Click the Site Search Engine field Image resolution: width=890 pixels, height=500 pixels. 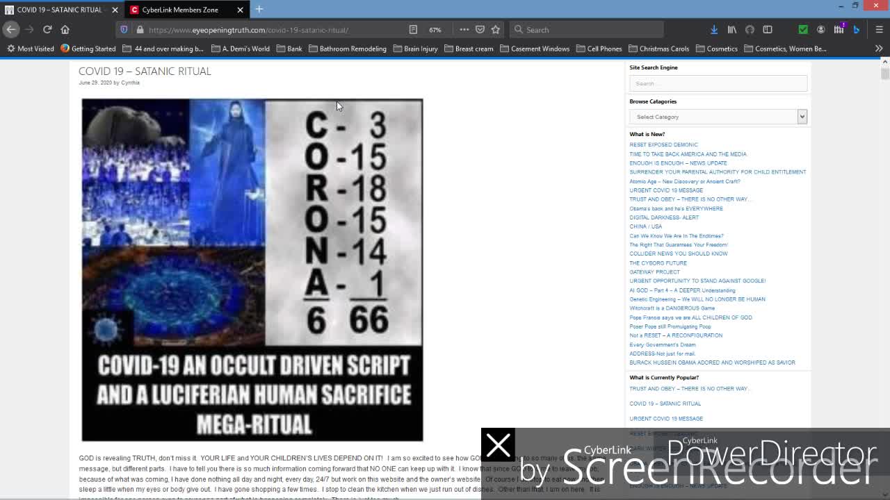pyautogui.click(x=718, y=83)
